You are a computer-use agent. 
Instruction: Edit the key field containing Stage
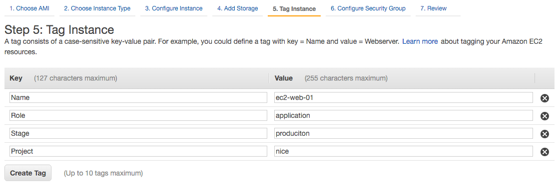point(138,134)
